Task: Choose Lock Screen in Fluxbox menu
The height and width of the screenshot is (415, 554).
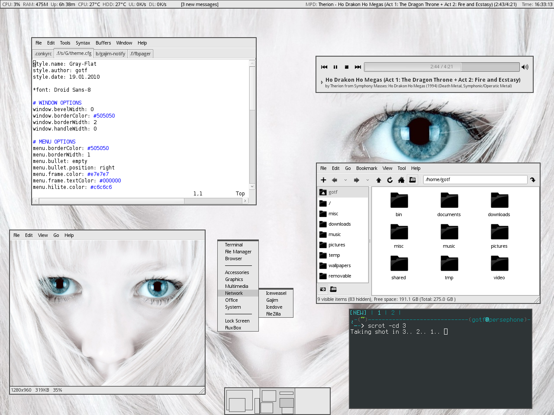Action: point(238,321)
